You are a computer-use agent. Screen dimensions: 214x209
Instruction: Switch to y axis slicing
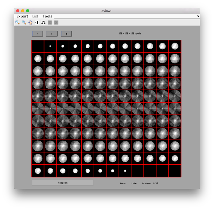coord(52,34)
